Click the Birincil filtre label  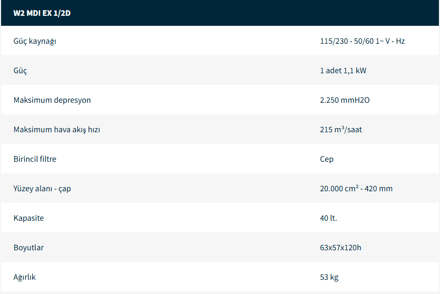(35, 159)
